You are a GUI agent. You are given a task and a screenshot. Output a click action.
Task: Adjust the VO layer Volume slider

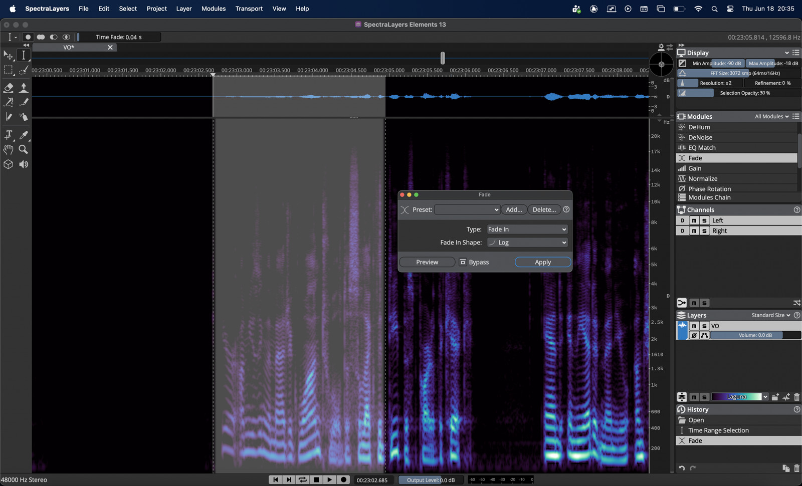pos(755,335)
